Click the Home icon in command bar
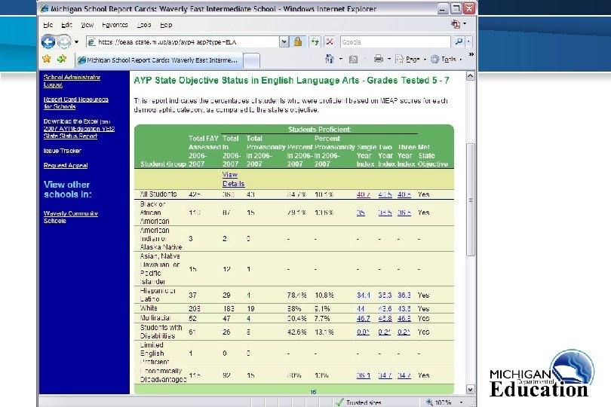Viewport: 611px width, 407px height. [x=330, y=59]
